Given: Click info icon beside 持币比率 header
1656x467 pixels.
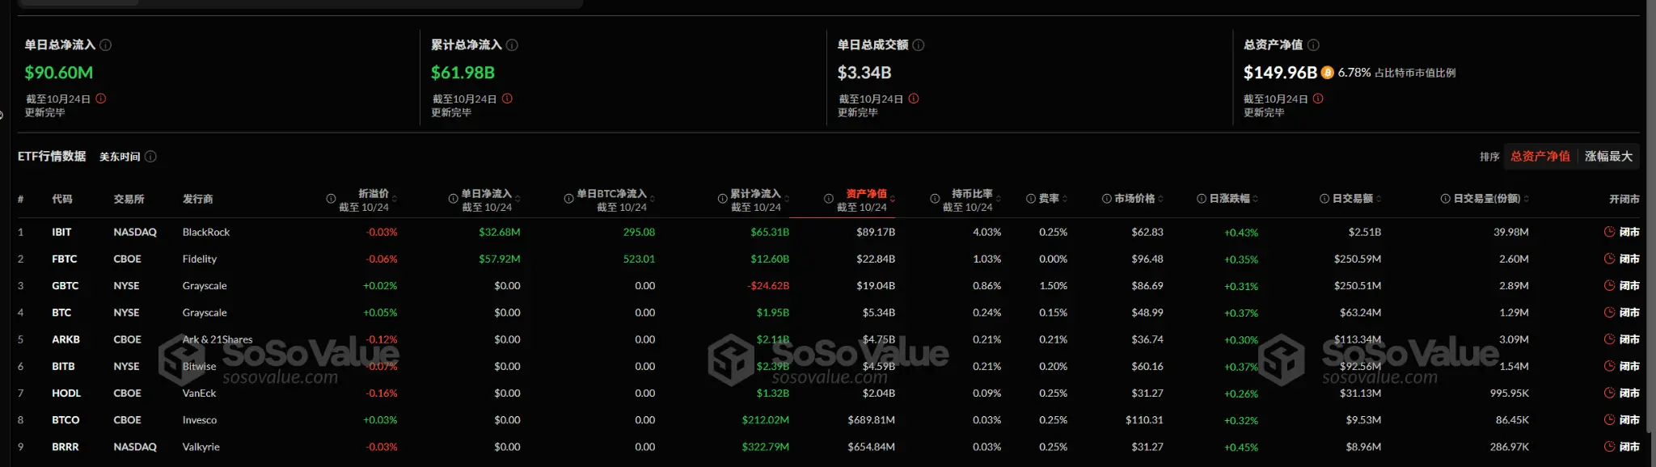Looking at the screenshot, I should point(935,199).
